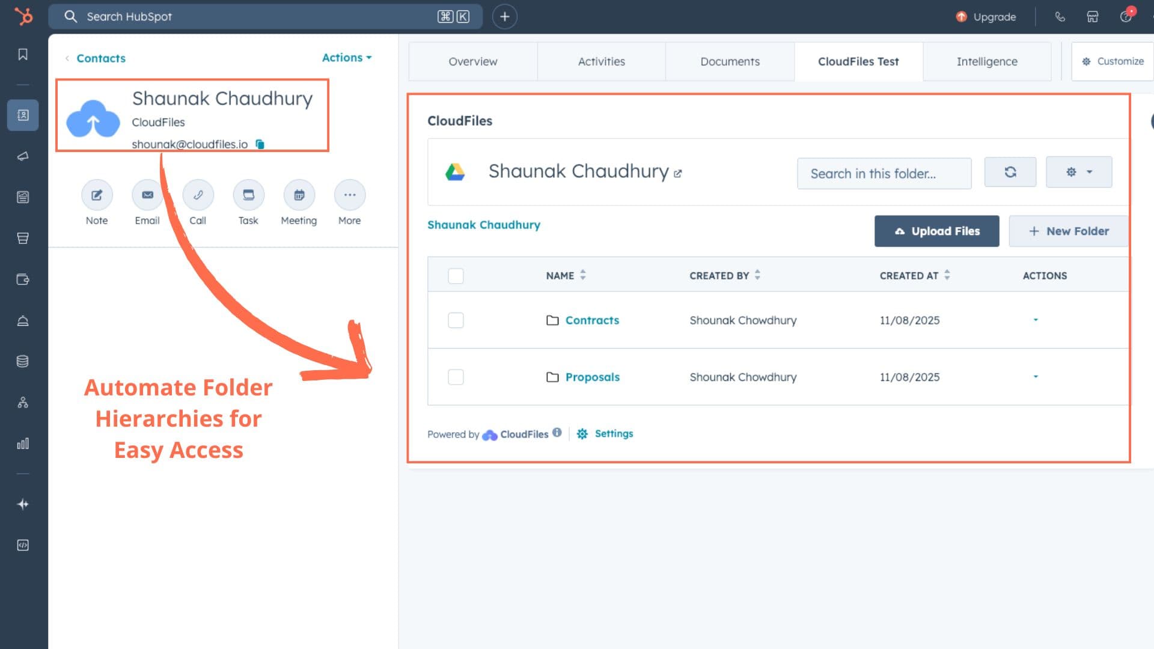Create a Note on the contact

coord(96,195)
